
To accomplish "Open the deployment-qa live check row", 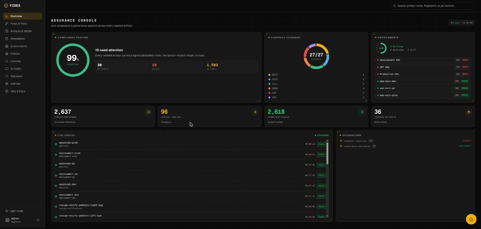I will (190, 175).
